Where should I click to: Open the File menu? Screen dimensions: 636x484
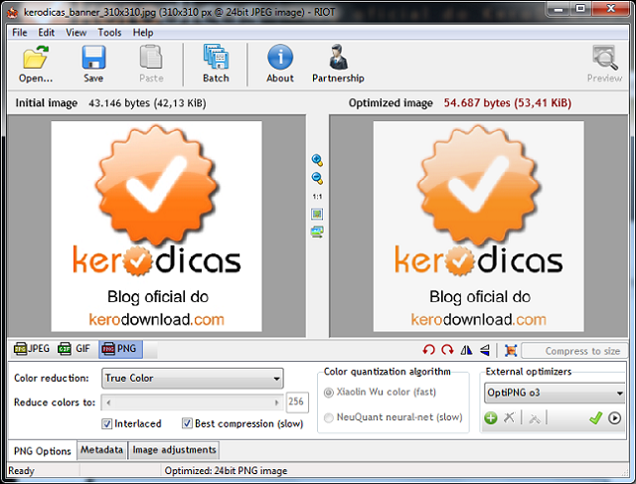pyautogui.click(x=20, y=33)
